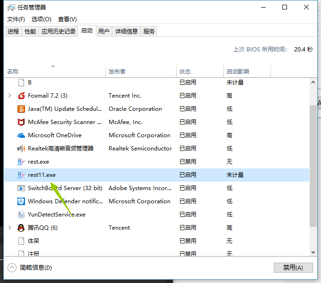This screenshot has width=321, height=283.
Task: Click the YunDetectService.exe icon
Action: click(x=21, y=215)
